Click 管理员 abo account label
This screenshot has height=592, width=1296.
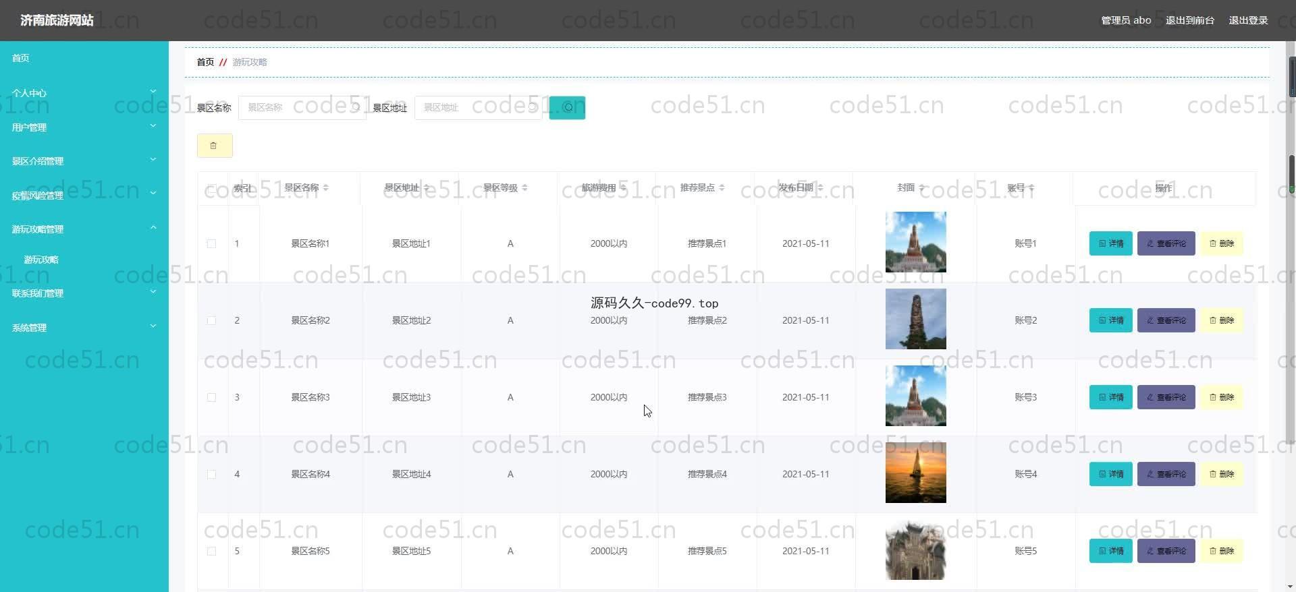1126,20
